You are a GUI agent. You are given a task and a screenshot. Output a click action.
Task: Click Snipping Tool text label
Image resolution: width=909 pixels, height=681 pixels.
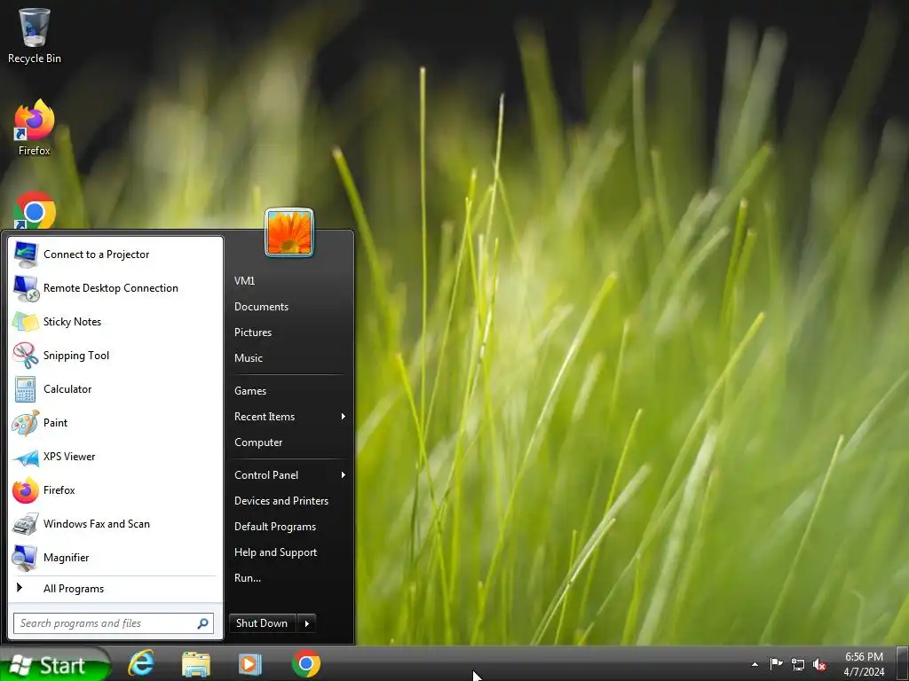pos(76,356)
